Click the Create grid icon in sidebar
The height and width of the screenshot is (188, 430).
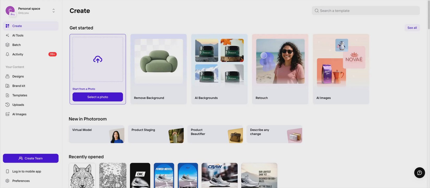(7, 26)
